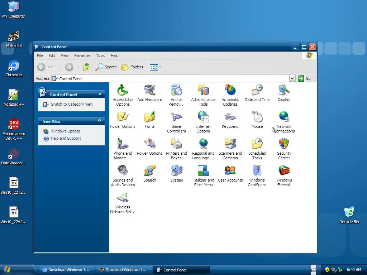Select the Recycle Bin desktop icon
367x275 pixels.
tap(349, 215)
